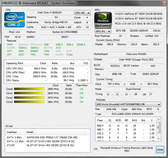The width and height of the screenshot is (168, 158).
Task: Click the VID column header
Action: coord(83,63)
